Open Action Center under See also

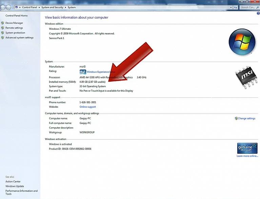pyautogui.click(x=13, y=181)
